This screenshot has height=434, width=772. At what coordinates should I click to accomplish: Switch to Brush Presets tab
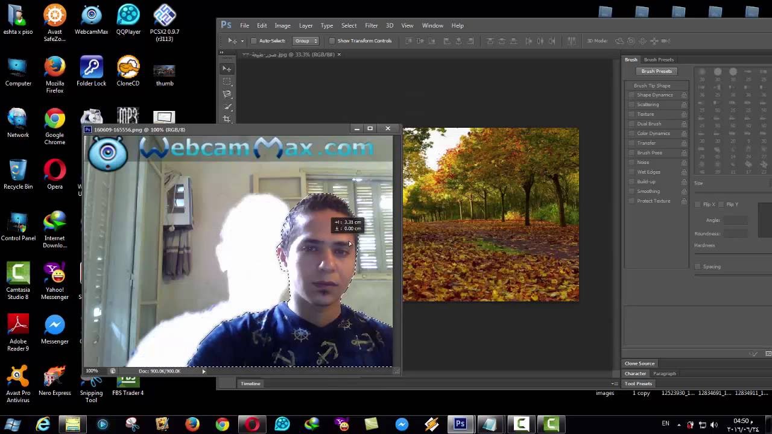click(x=659, y=60)
